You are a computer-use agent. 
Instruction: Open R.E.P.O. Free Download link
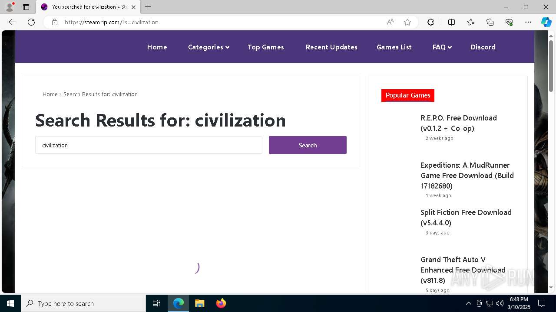pos(458,123)
